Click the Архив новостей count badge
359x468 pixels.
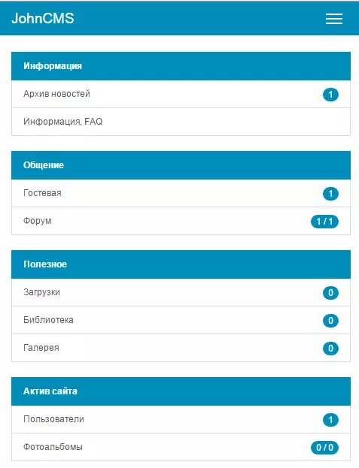[330, 95]
